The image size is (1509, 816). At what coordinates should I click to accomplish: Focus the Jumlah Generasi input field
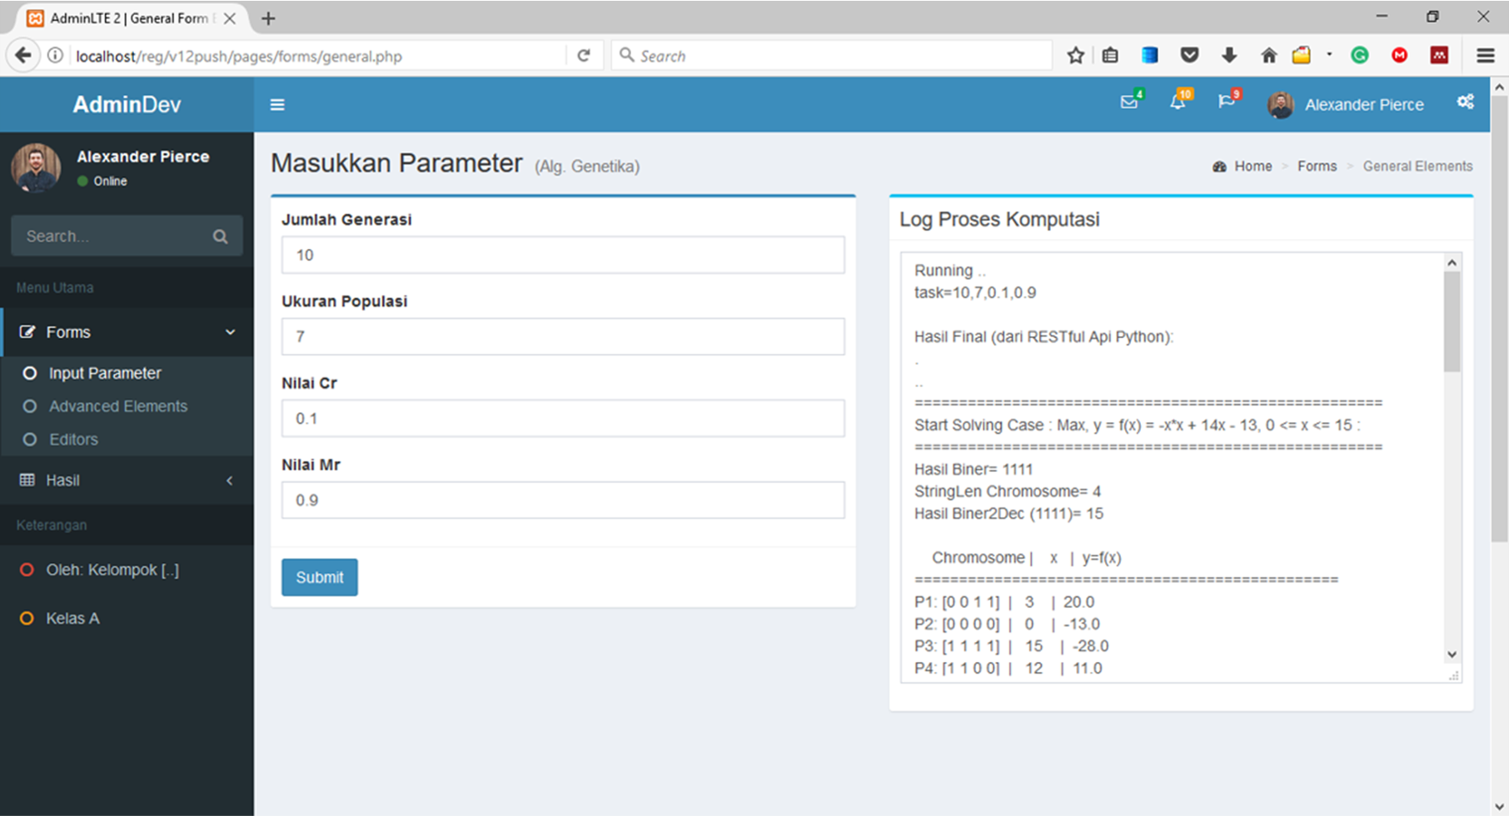[563, 255]
